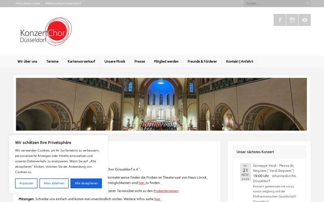Click 'Unser nächstes Konzert' heading
Viewport: 324px width, 202px height.
pos(255,152)
